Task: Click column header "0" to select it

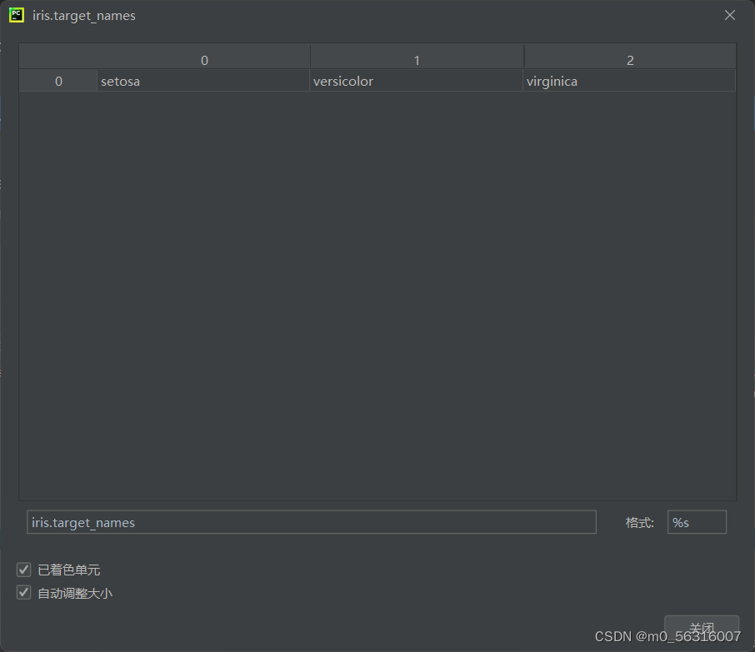Action: pos(204,59)
